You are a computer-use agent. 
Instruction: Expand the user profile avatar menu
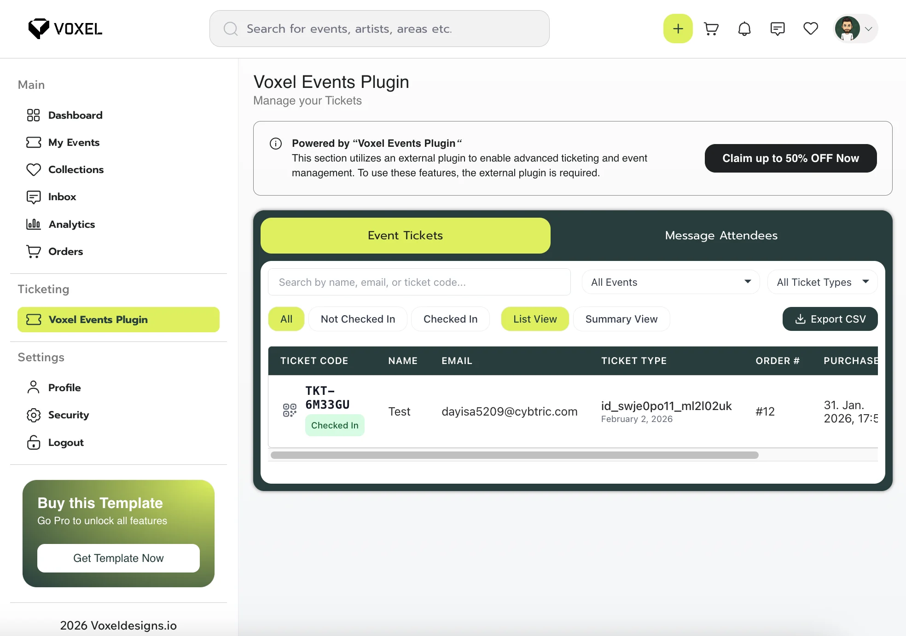tap(856, 29)
